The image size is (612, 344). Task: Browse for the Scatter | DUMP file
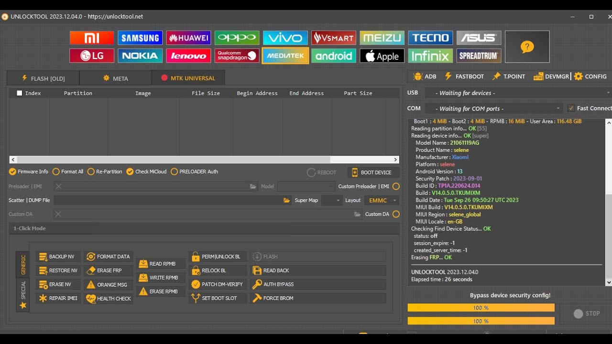[286, 200]
